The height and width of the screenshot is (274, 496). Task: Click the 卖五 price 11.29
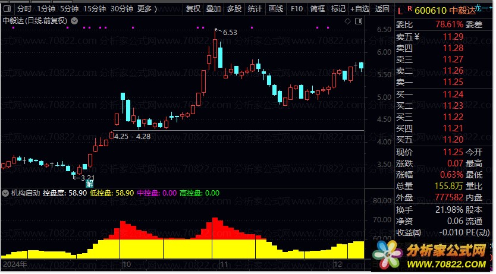coord(453,37)
